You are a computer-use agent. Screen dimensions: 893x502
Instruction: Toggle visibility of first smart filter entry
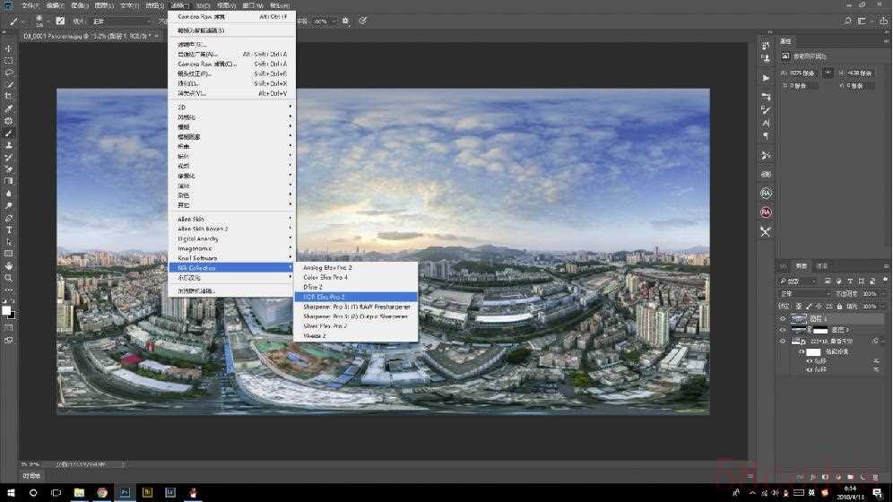[810, 361]
